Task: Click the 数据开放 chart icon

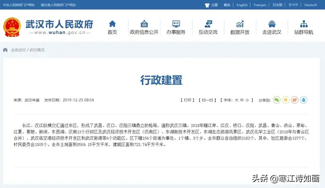Action: [240, 24]
